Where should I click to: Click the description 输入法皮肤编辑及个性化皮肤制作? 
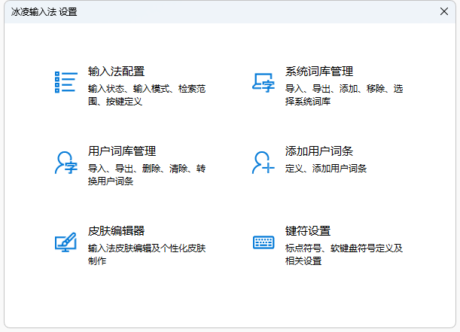click(x=146, y=254)
